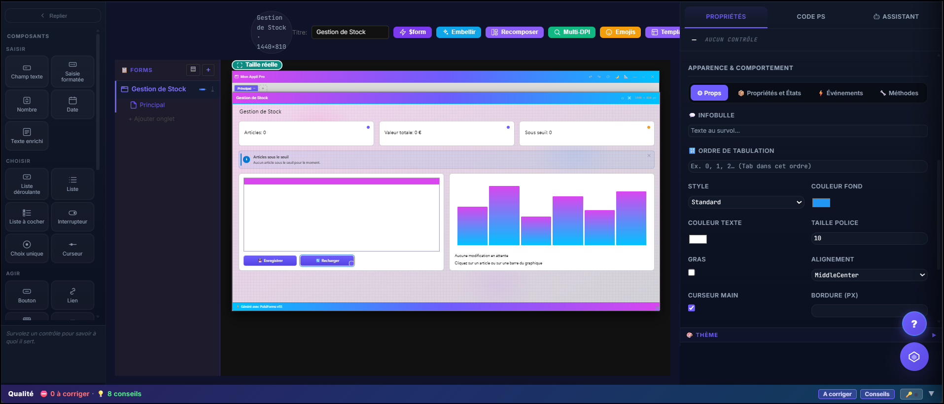This screenshot has height=404, width=944.
Task: Click the Multi-DPI button
Action: coord(572,32)
